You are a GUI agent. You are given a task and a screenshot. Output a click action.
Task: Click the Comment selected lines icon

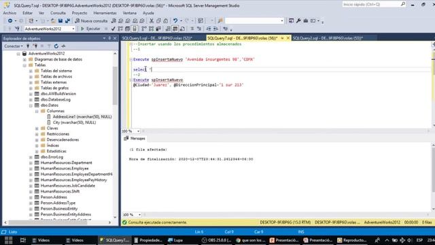click(x=192, y=29)
